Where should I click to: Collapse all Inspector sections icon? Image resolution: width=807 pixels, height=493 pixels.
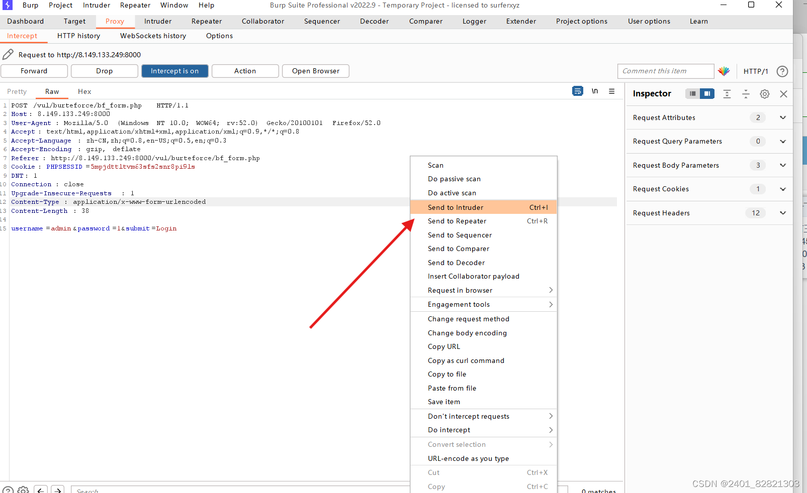click(746, 94)
